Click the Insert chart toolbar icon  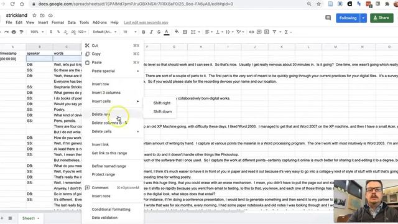click(x=267, y=32)
